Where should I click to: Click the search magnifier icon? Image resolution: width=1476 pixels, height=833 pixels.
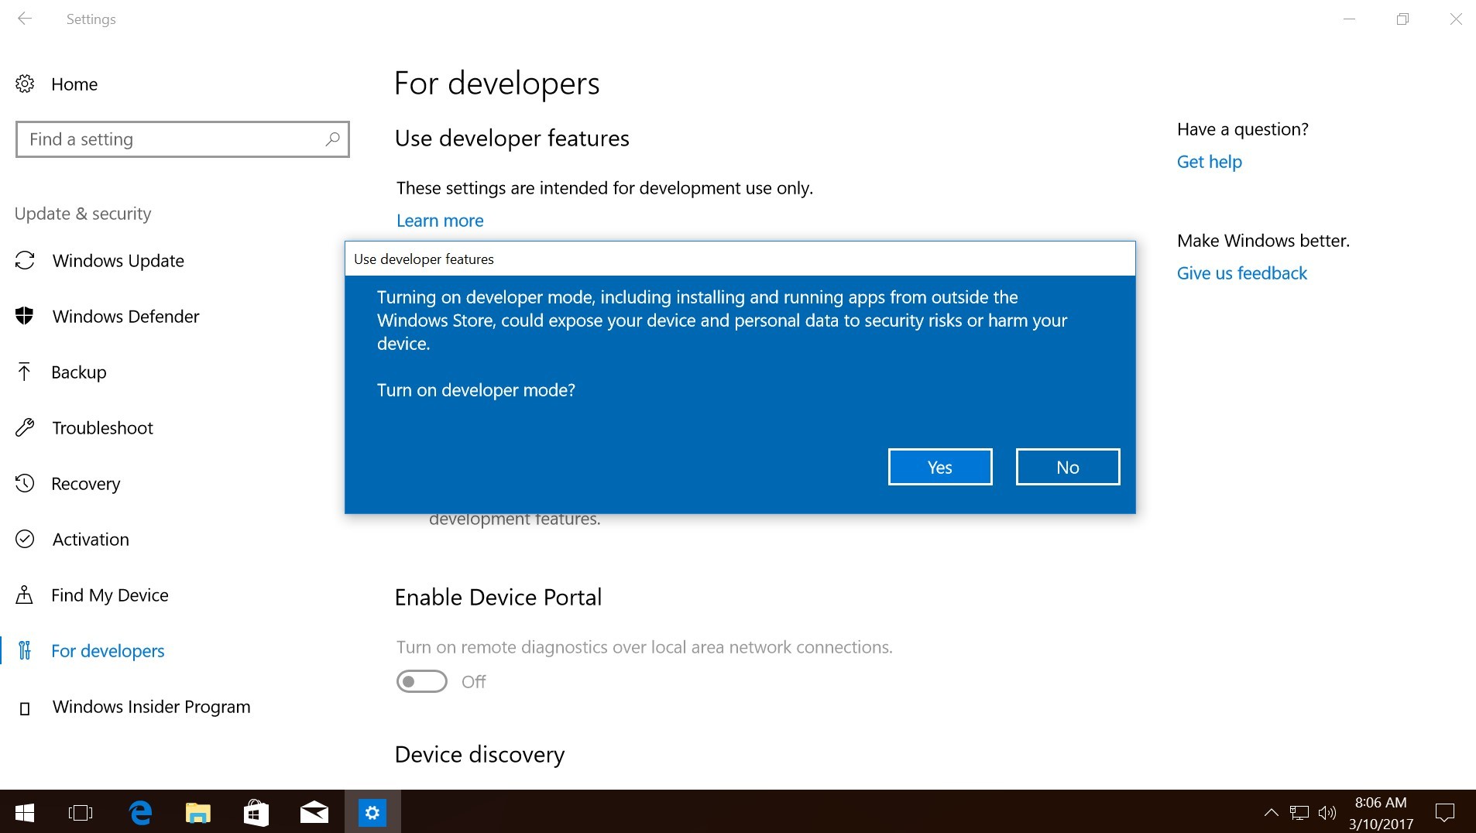332,139
